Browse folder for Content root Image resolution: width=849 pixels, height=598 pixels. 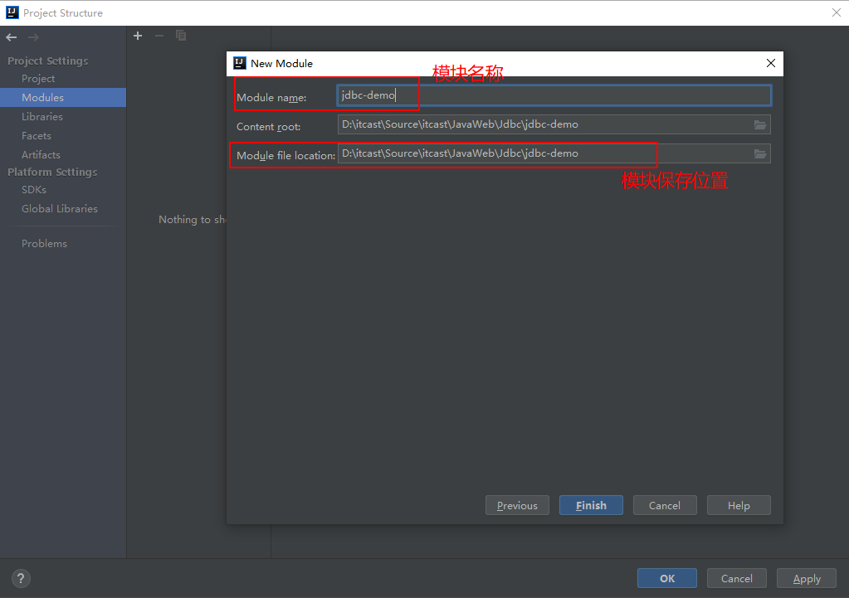coord(759,125)
